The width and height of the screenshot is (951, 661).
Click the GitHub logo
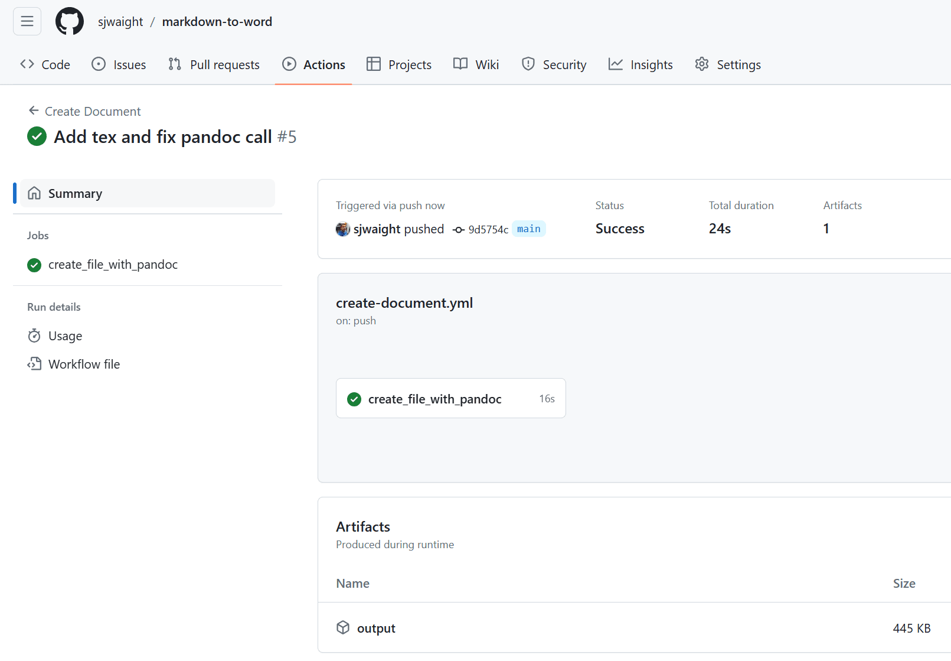tap(69, 21)
